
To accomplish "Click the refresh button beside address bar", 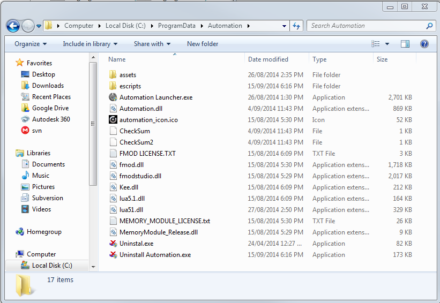I will pos(296,26).
